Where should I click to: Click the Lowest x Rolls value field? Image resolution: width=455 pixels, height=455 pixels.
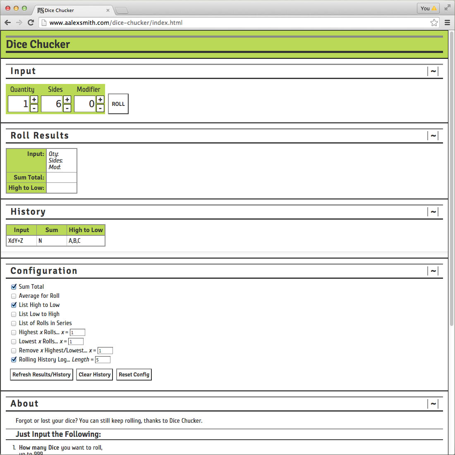[x=76, y=342]
